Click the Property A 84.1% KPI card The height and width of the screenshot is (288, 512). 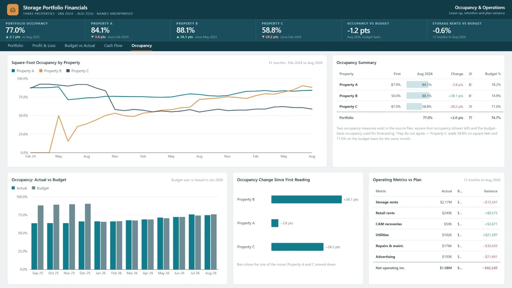tap(128, 30)
